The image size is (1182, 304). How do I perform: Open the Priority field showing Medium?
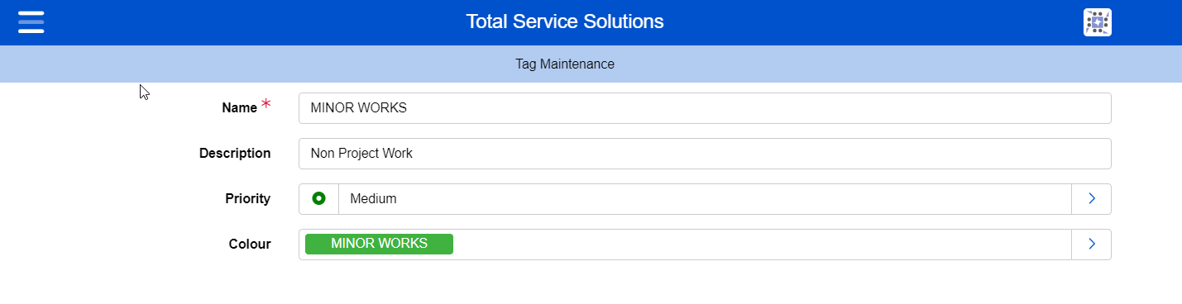pyautogui.click(x=705, y=198)
